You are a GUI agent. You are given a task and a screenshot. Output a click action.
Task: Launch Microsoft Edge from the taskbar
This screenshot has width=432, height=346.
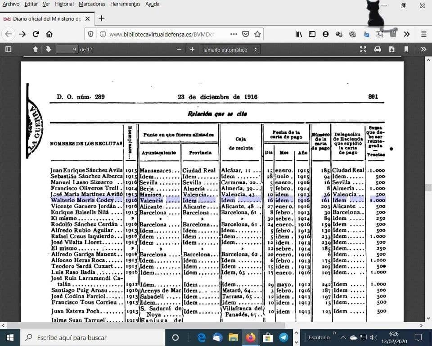pos(202,337)
